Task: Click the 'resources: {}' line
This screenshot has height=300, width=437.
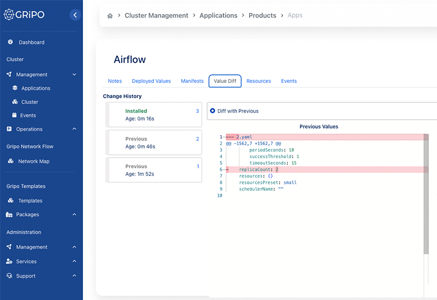Action: pos(256,176)
